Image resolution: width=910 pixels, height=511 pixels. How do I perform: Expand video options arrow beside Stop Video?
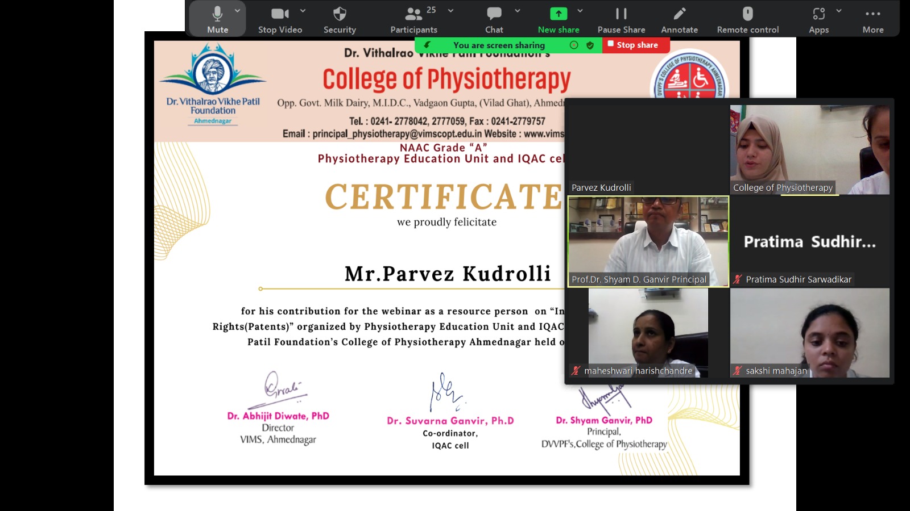pyautogui.click(x=303, y=11)
